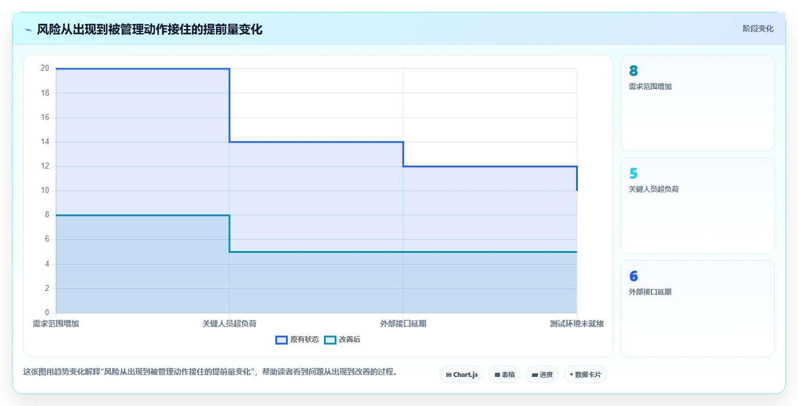The height and width of the screenshot is (406, 798).
Task: Open the 关键人员超负荷 card showing 5
Action: click(698, 206)
